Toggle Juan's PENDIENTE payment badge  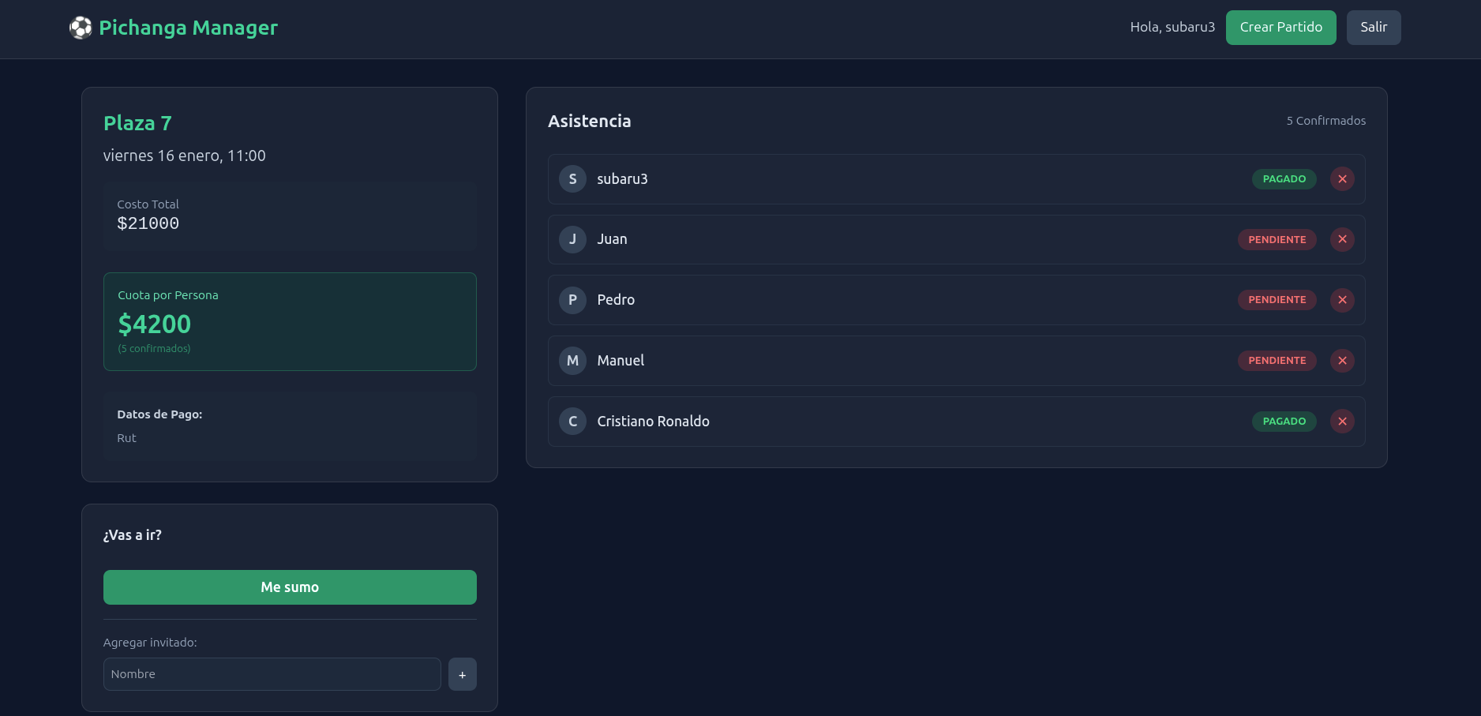tap(1277, 239)
